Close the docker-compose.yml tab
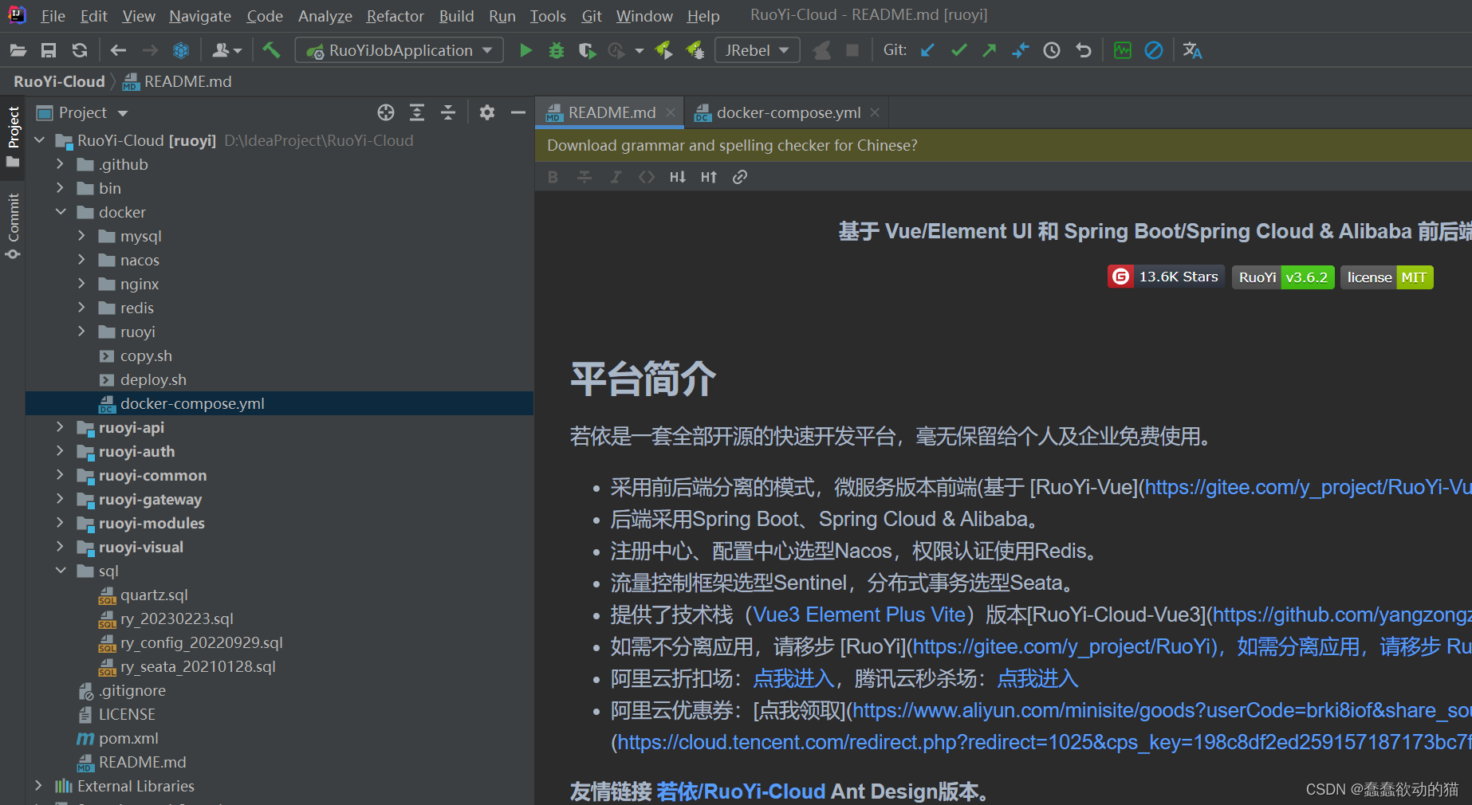This screenshot has width=1472, height=805. point(875,112)
